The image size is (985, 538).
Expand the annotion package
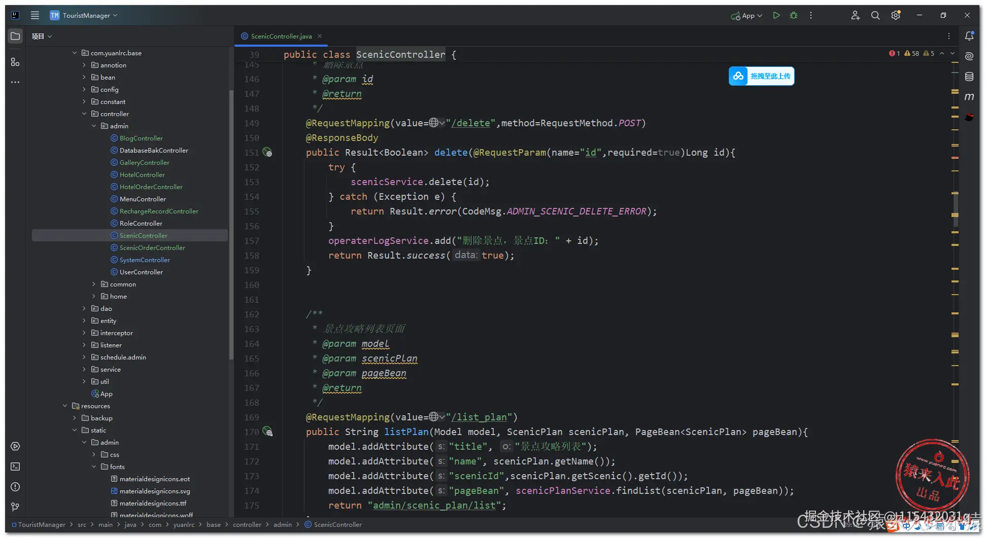coord(84,65)
